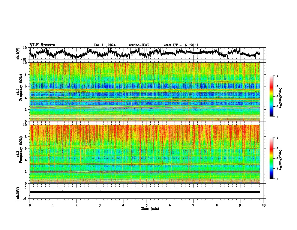Image resolution: width=297 pixels, height=230 pixels.
Task: Click time axis tick label "0"
Action: (x=30, y=205)
